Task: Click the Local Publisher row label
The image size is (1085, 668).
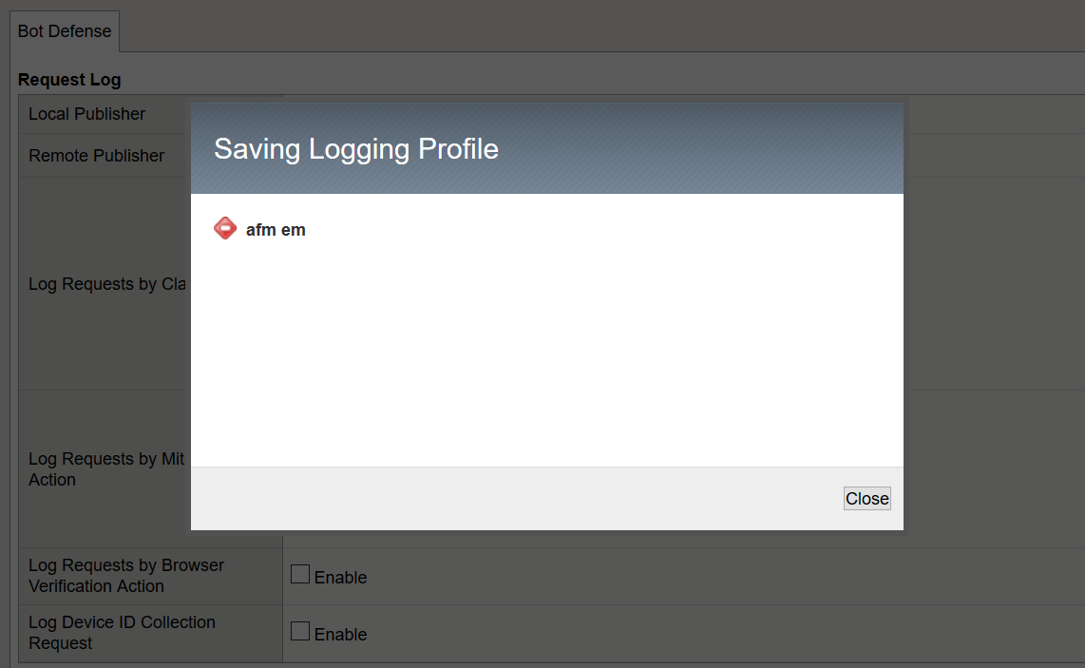Action: 87,114
